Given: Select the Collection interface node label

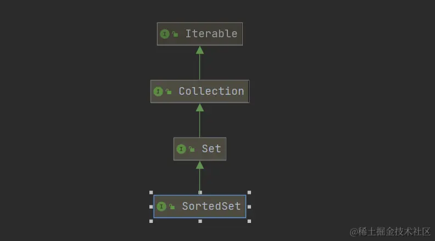Looking at the screenshot, I should pos(211,91).
